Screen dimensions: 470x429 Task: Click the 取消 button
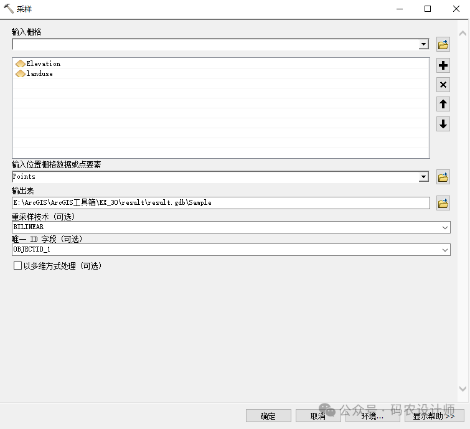point(318,416)
